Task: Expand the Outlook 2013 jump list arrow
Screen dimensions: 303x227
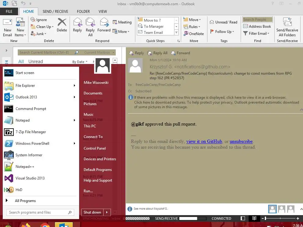Action: (x=75, y=97)
